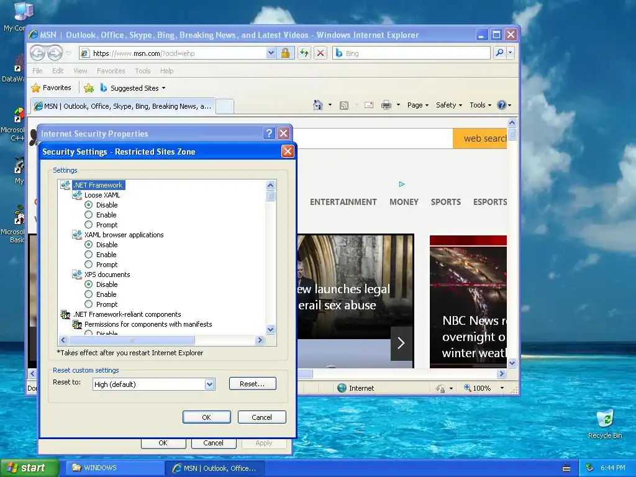Open the Page menu dropdown
The height and width of the screenshot is (477, 636).
[x=418, y=105]
